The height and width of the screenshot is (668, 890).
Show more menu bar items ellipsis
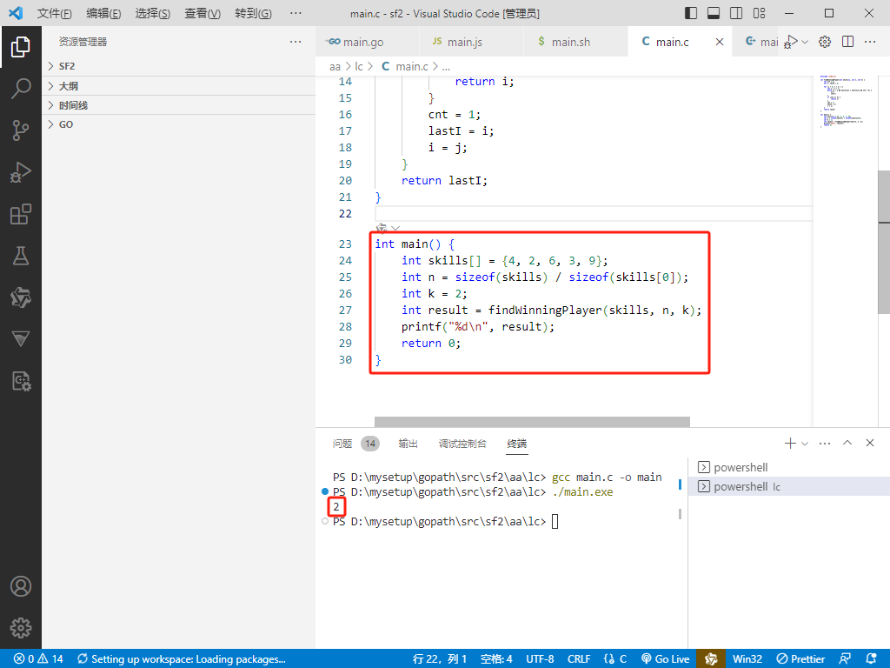[296, 13]
